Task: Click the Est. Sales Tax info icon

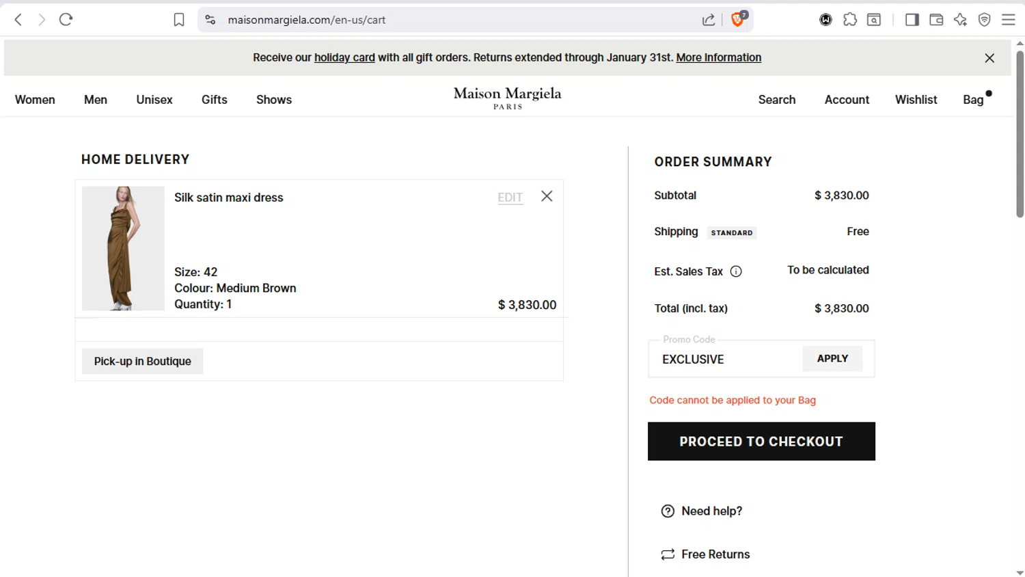Action: point(736,271)
